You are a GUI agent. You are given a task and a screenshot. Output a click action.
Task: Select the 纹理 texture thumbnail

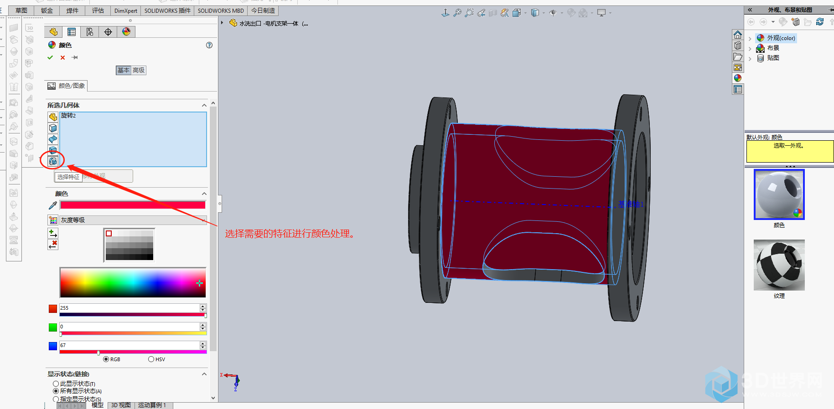tap(779, 265)
